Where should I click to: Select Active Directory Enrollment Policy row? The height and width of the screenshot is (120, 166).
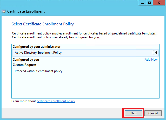(x=85, y=53)
